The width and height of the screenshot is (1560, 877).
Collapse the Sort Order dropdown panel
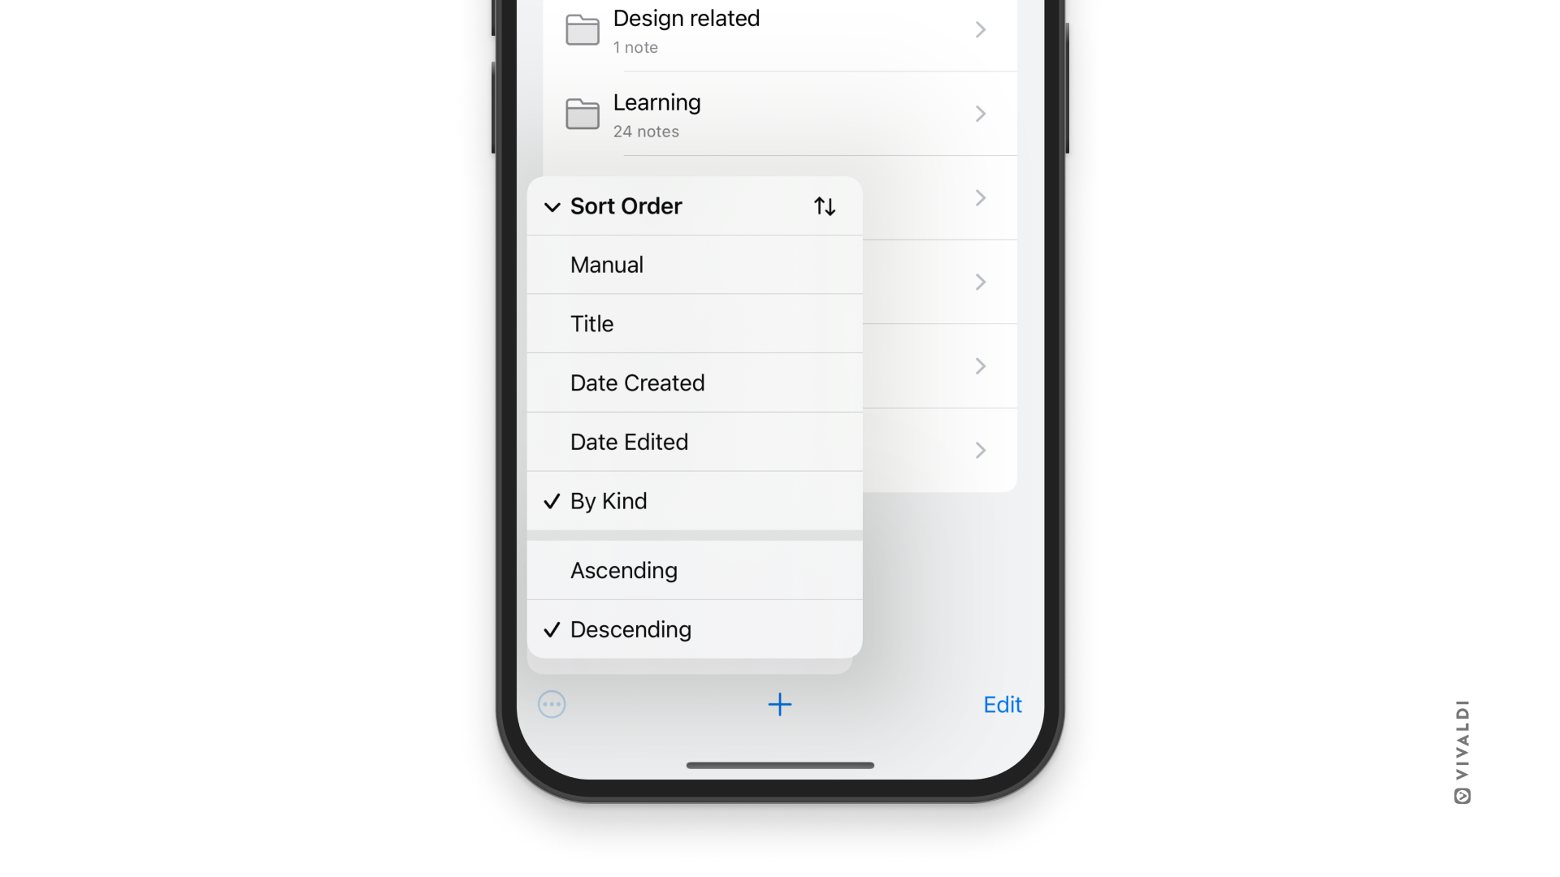point(552,205)
